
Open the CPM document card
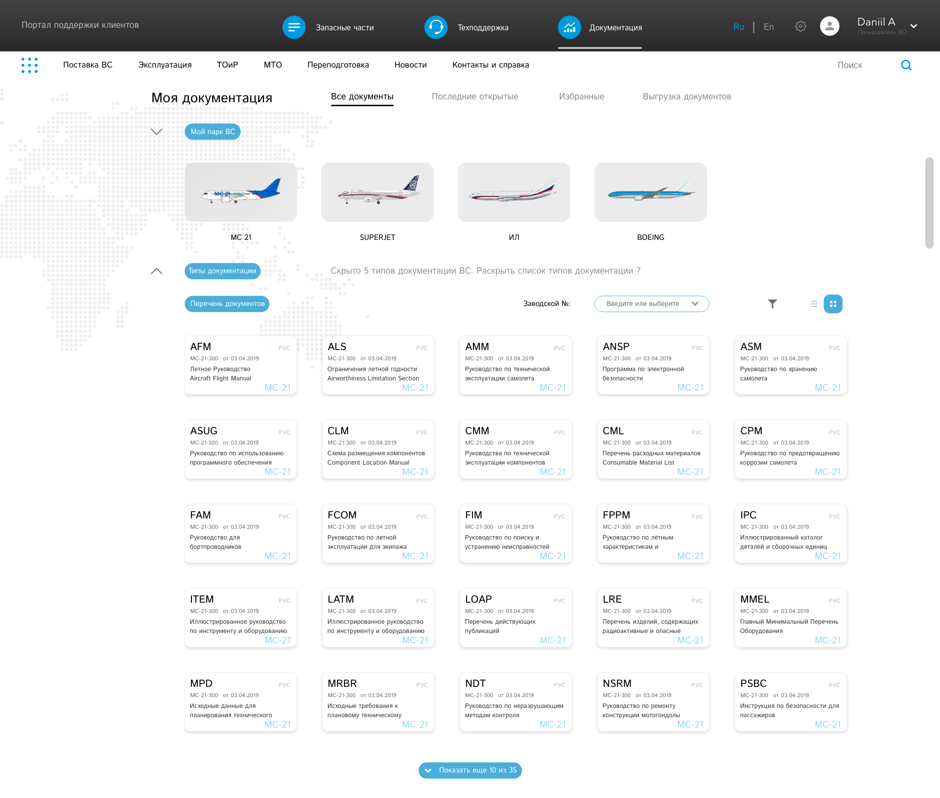coord(791,449)
